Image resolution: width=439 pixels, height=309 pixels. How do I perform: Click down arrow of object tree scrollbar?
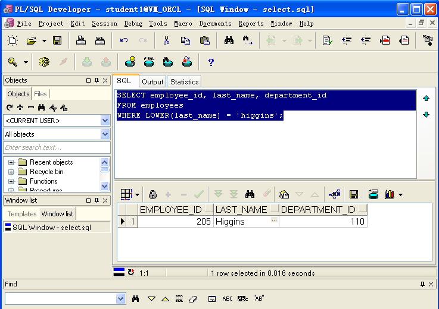pyautogui.click(x=104, y=186)
